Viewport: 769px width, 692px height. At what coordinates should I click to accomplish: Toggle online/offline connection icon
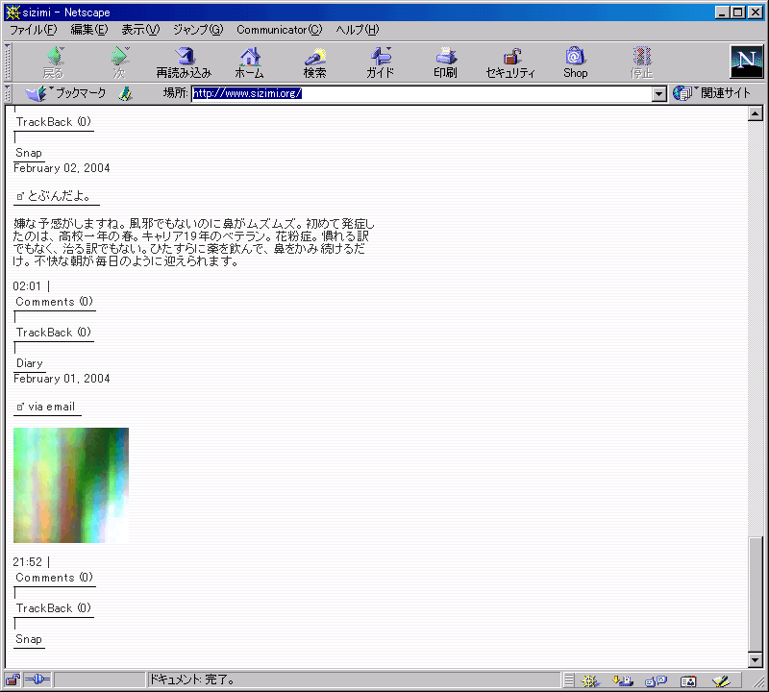click(x=37, y=680)
